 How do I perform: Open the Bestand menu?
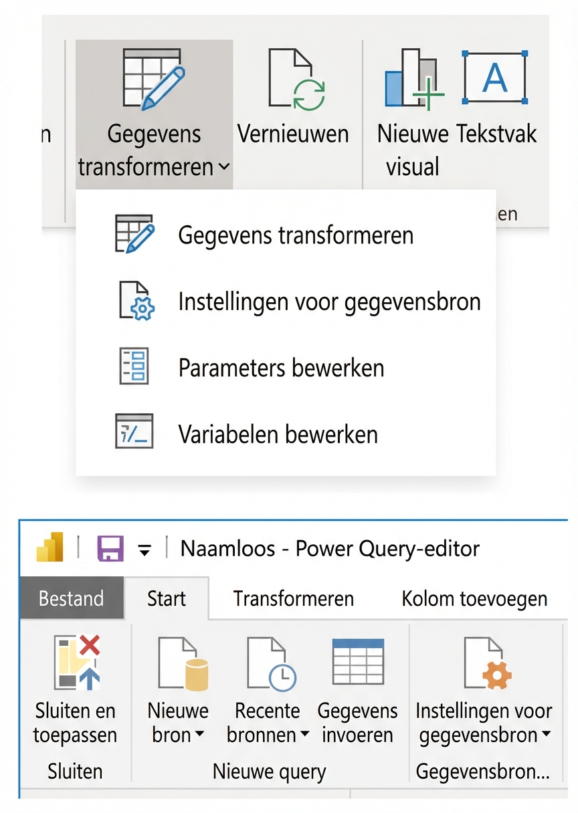click(x=72, y=598)
